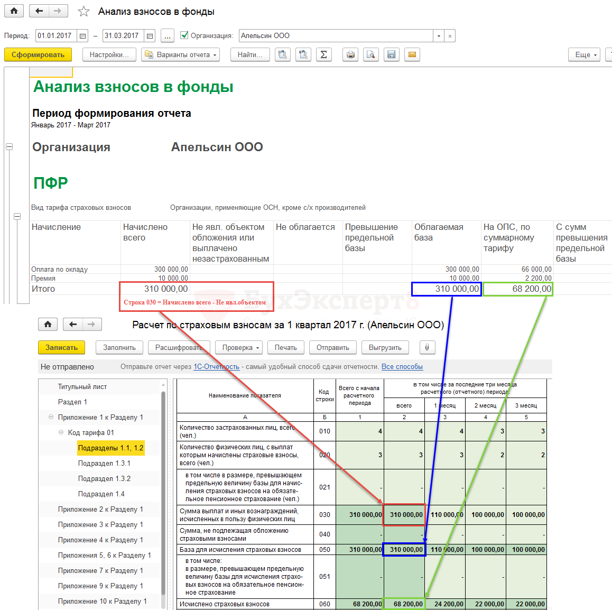
Task: Open the Организация dropdown list arrow
Action: coord(439,36)
